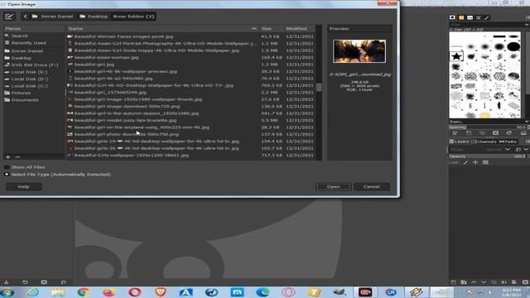Switch to the Layers tab
This screenshot has height=298, width=530.
pos(459,142)
